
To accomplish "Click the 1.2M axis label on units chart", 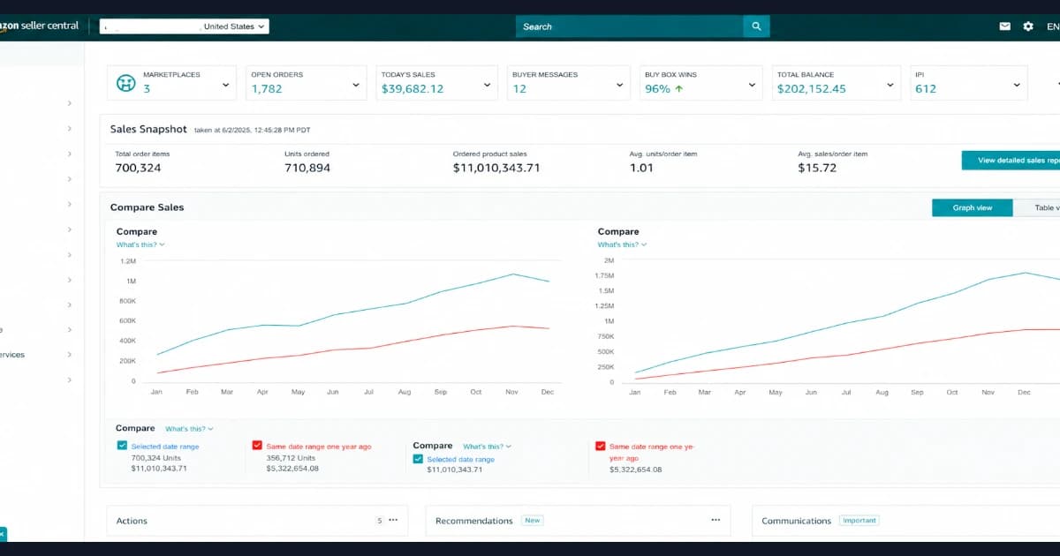I will tap(127, 261).
